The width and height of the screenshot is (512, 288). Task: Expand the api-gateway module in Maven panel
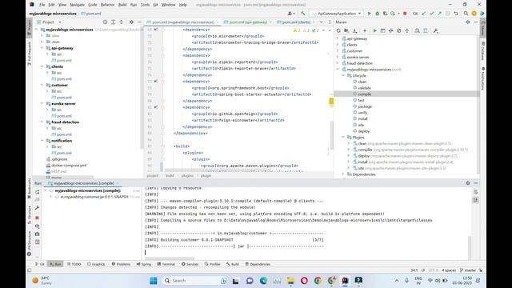(x=338, y=38)
